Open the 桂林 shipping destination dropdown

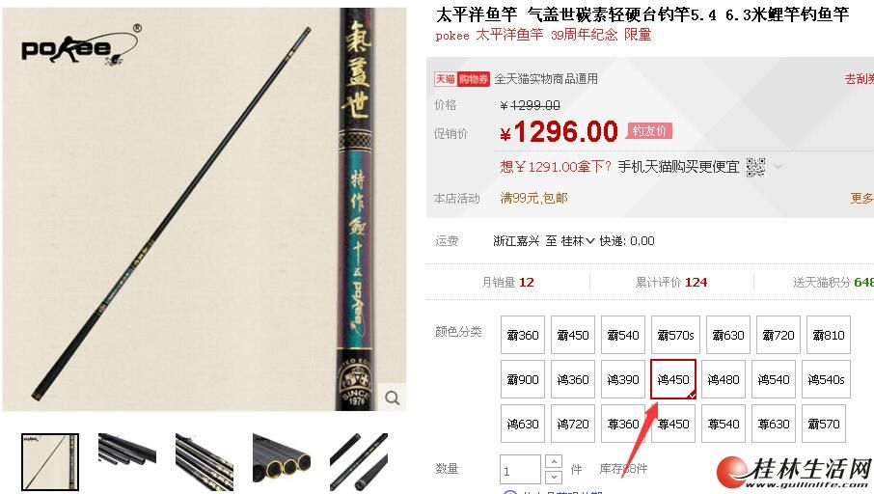tap(578, 241)
